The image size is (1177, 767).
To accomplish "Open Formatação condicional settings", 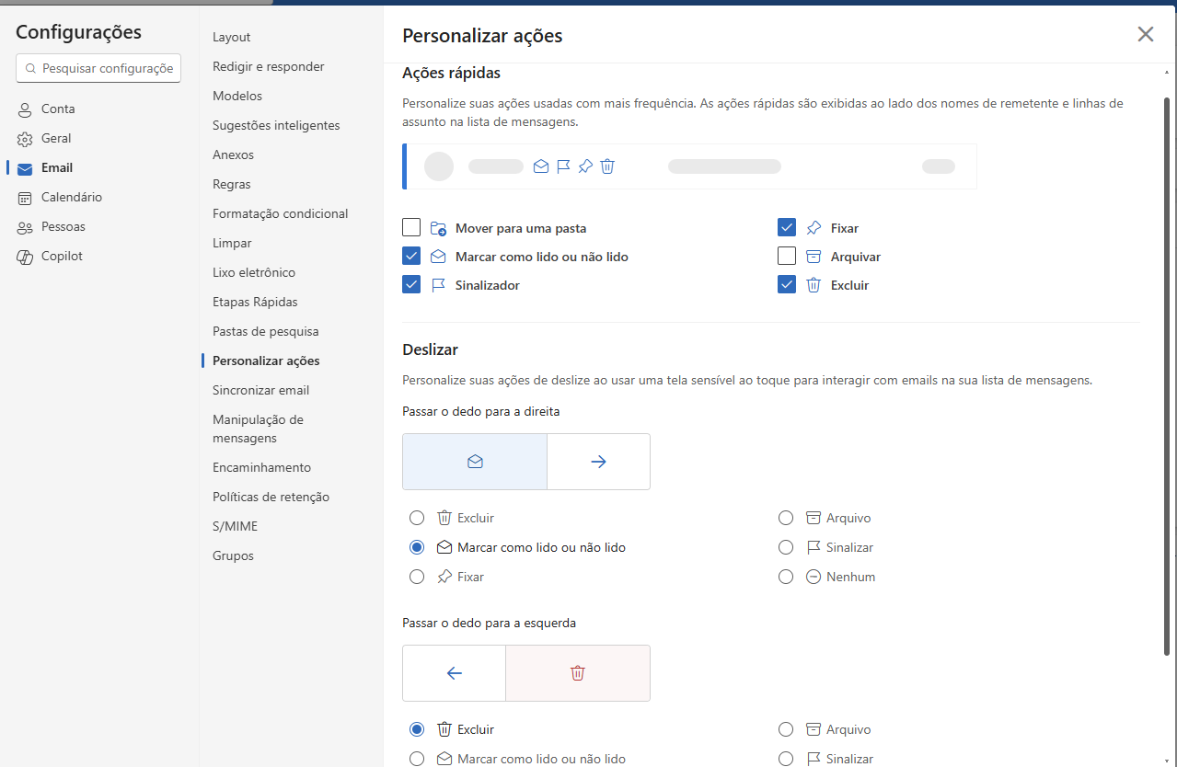I will tap(281, 213).
